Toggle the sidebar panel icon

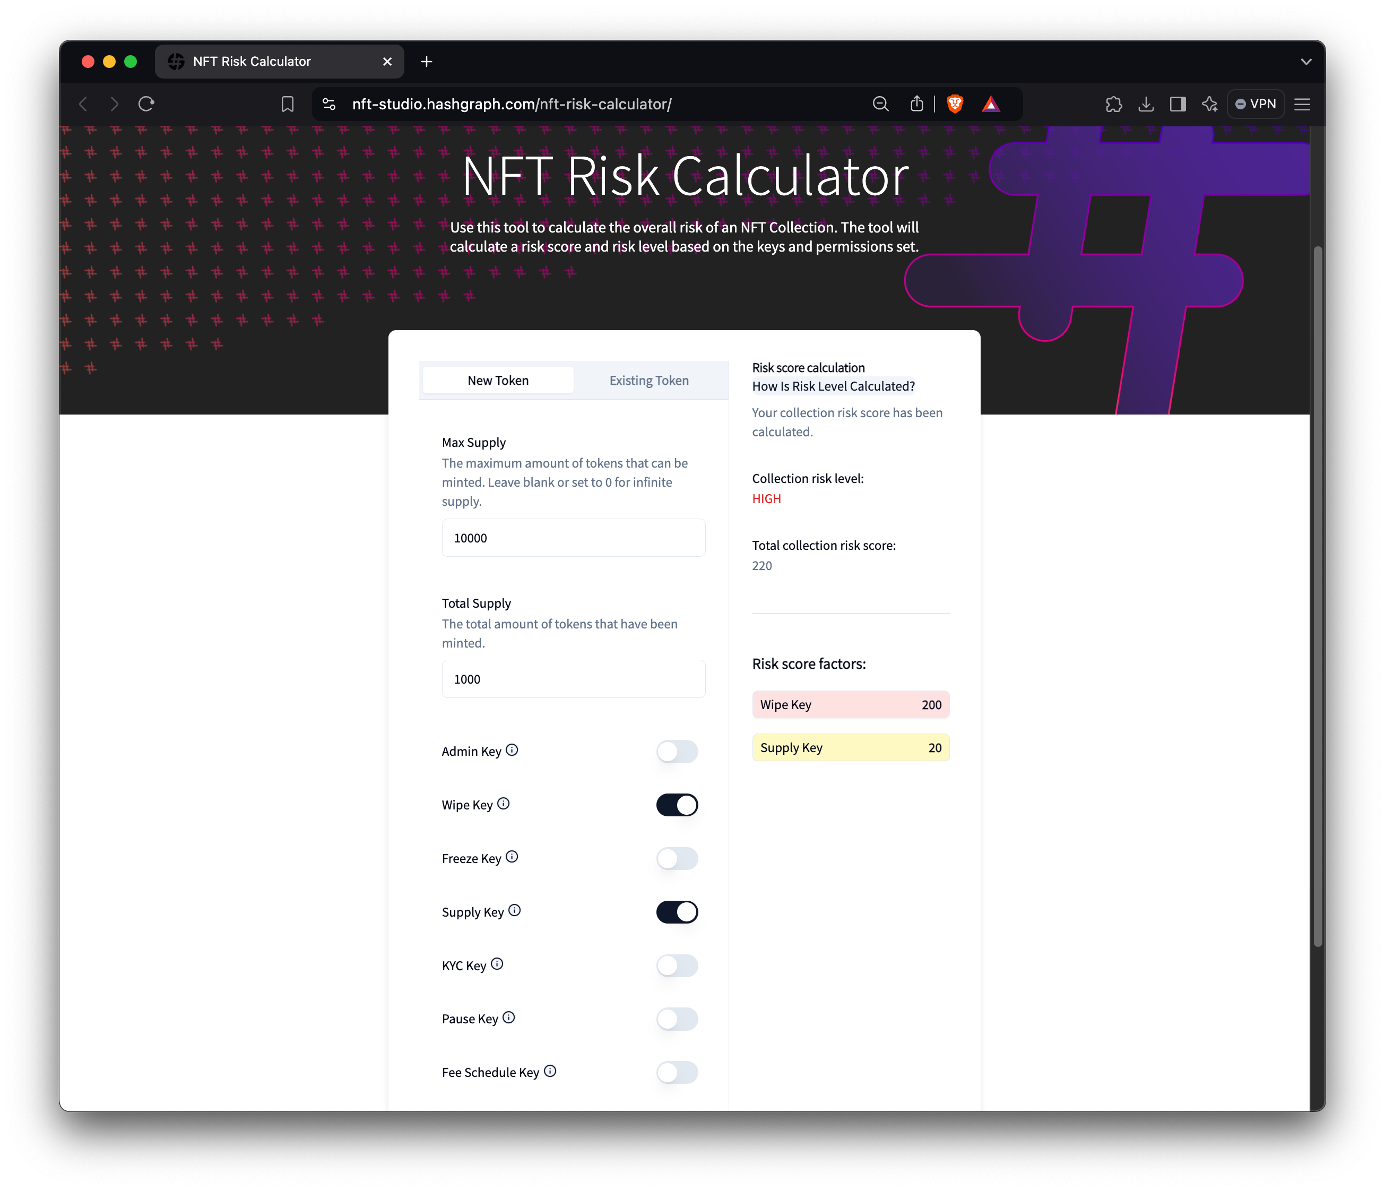coord(1177,104)
